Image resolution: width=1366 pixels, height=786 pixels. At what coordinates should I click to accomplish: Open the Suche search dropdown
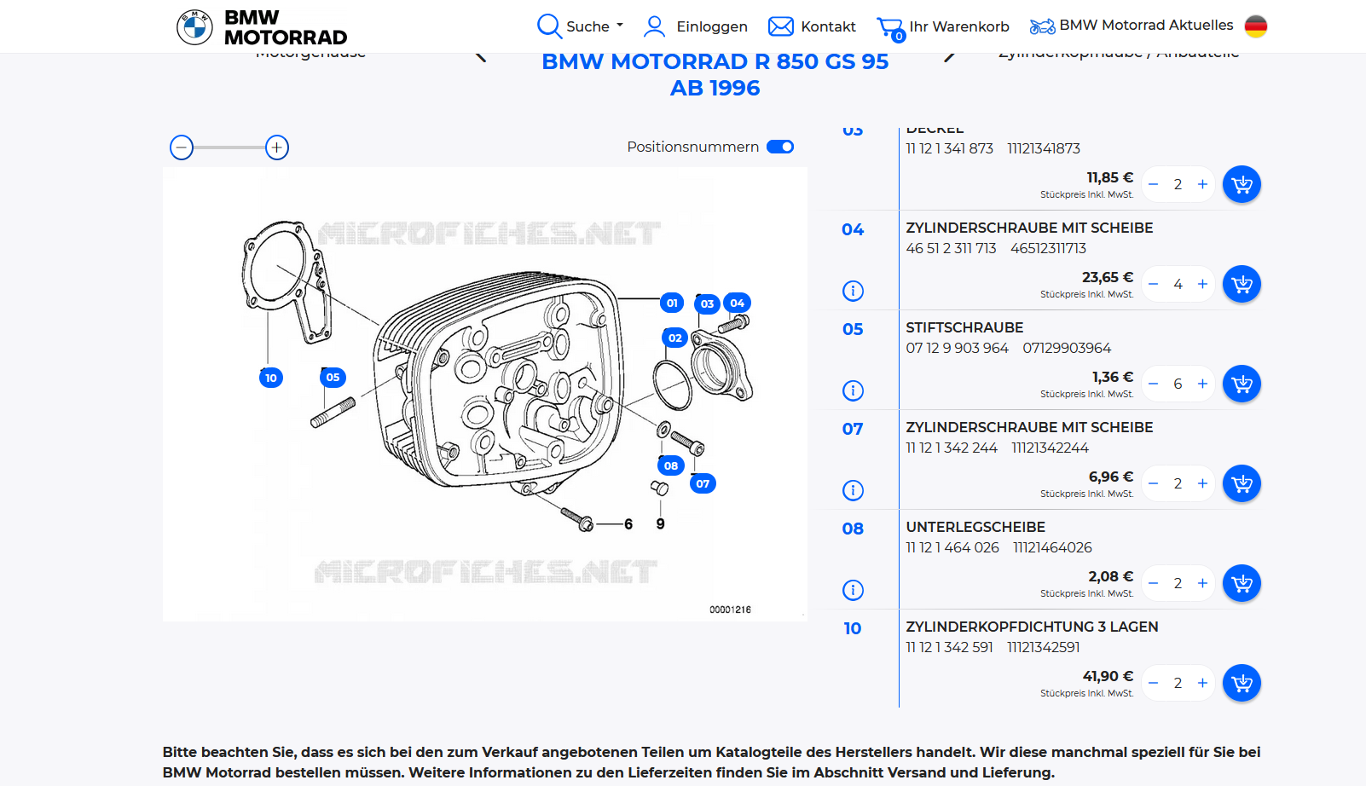pos(580,26)
